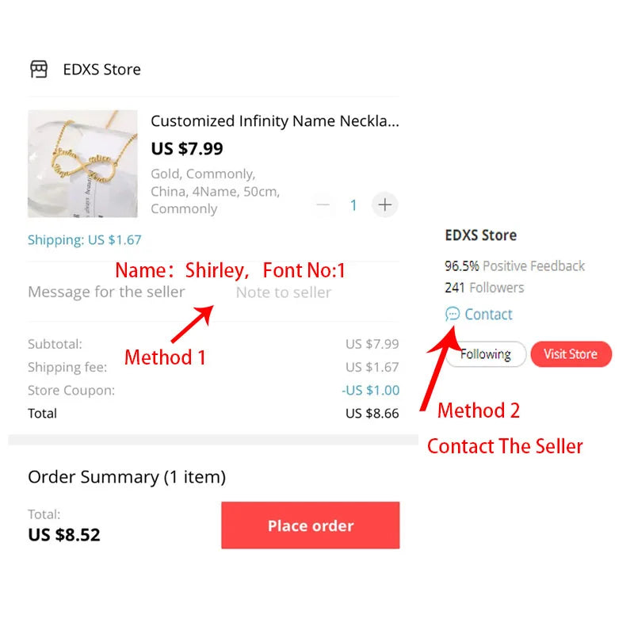This screenshot has height=634, width=634.
Task: Click the Order Summary heading
Action: 127,477
